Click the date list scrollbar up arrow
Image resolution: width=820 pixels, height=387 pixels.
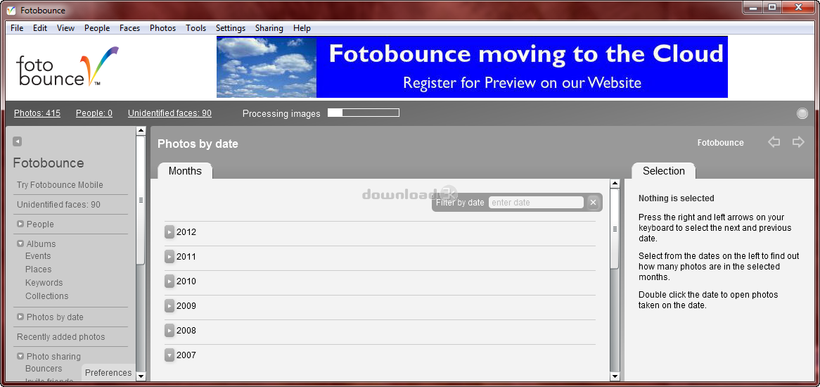(x=615, y=184)
